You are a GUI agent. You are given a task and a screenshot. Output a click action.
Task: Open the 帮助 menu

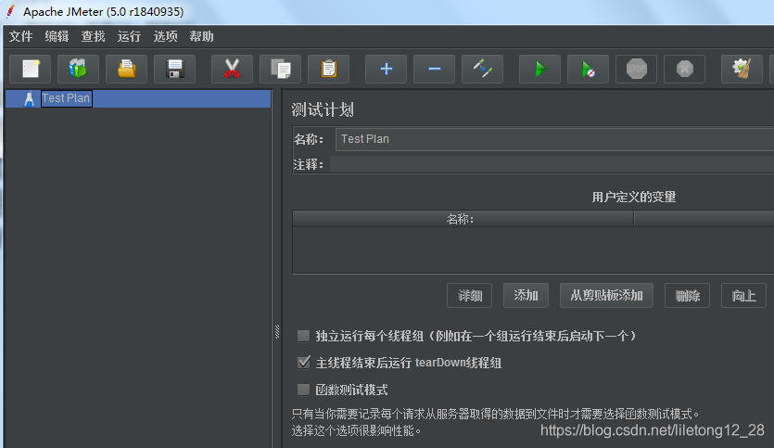tap(201, 36)
